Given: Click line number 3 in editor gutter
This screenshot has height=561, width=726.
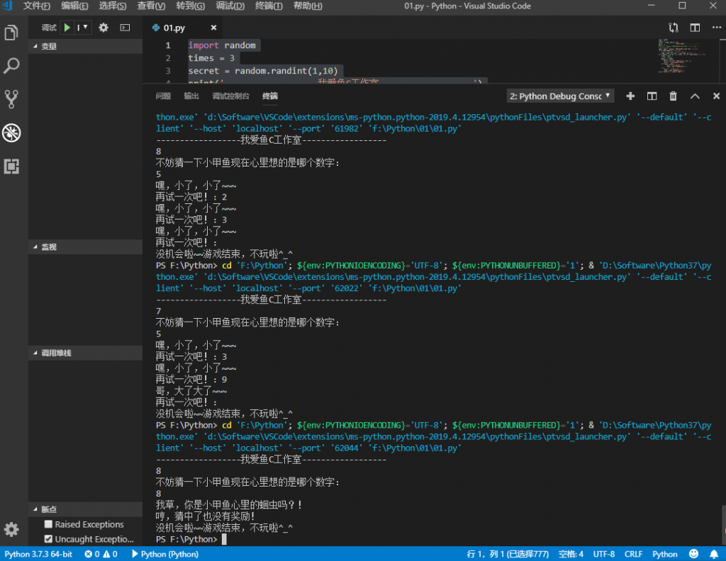Looking at the screenshot, I should coord(167,71).
